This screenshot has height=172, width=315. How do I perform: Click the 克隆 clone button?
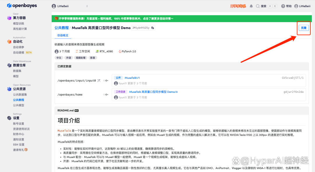(304, 28)
